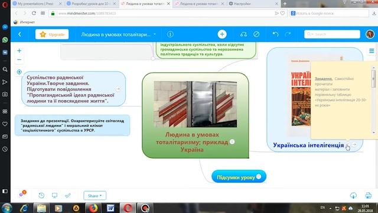378x213 pixels.
Task: Start presentation mode icon
Action: [x=55, y=195]
